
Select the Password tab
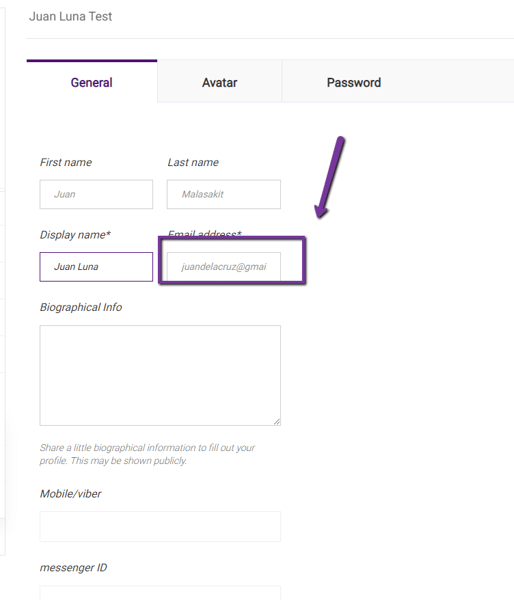(x=353, y=83)
